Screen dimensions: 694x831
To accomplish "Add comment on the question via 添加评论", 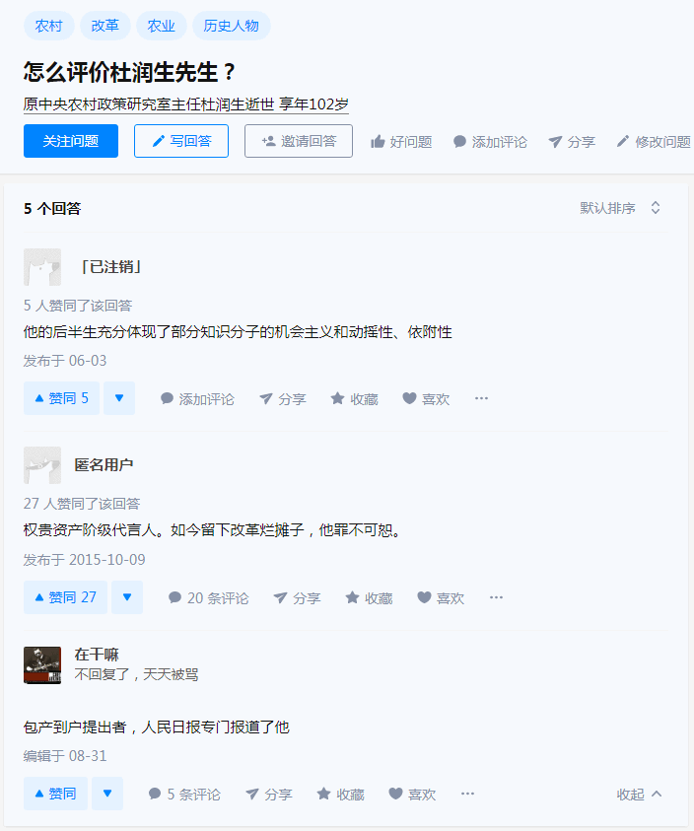I will click(490, 142).
